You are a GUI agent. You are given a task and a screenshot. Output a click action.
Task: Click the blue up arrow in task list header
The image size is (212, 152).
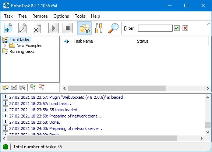click(67, 41)
